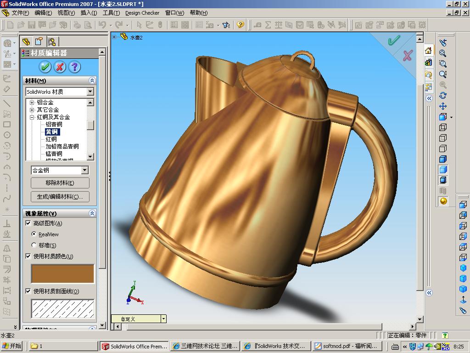Open the 工具 menu
Screen dimensions: 470x353
[111, 12]
